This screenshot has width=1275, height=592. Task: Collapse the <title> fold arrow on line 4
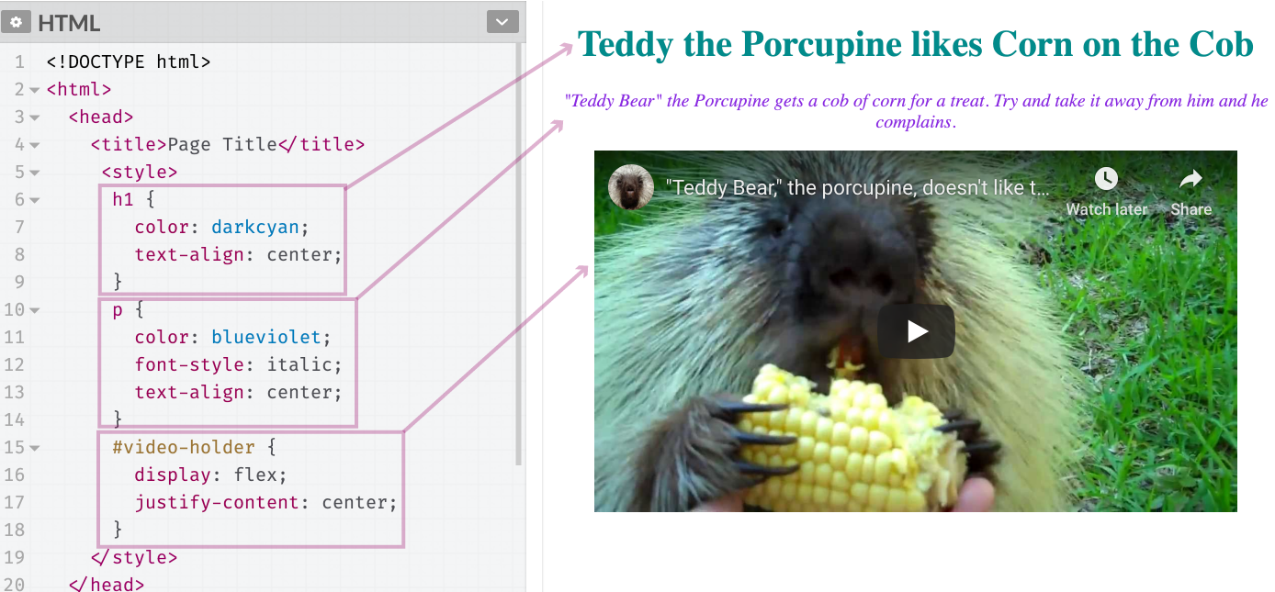tap(35, 145)
